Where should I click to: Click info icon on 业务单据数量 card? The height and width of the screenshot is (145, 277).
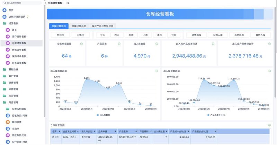(81, 44)
